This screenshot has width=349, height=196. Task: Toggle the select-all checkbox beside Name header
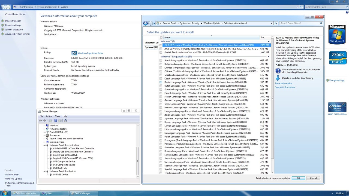[x=161, y=37]
